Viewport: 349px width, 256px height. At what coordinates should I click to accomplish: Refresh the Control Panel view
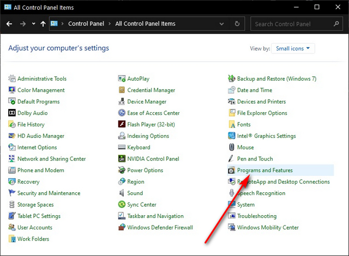(237, 24)
